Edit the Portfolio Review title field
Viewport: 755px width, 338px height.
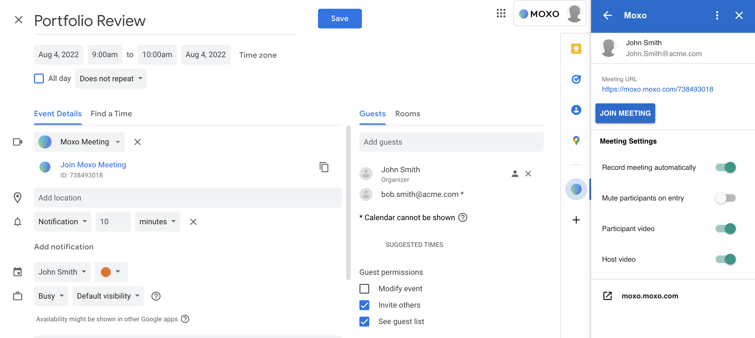tap(165, 21)
